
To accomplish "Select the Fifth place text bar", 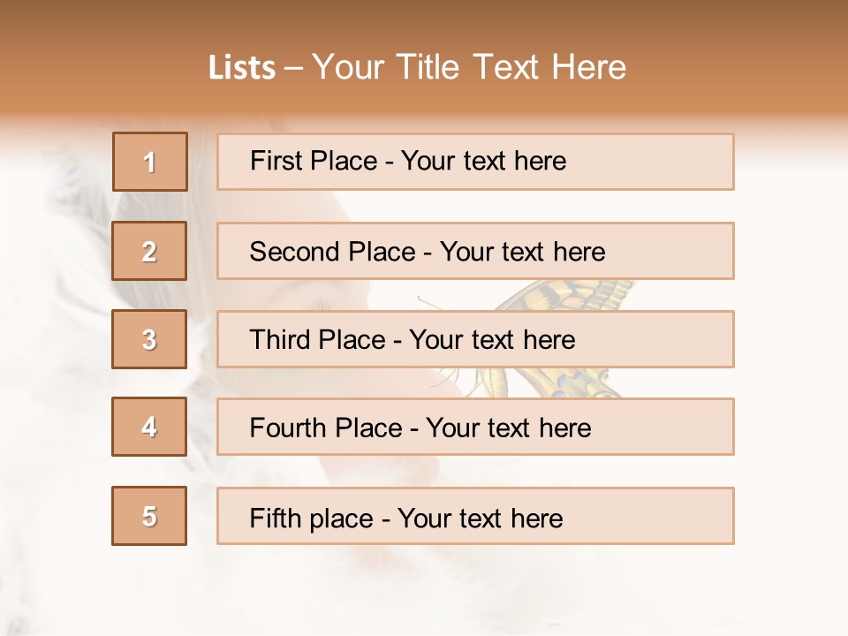I will [475, 516].
